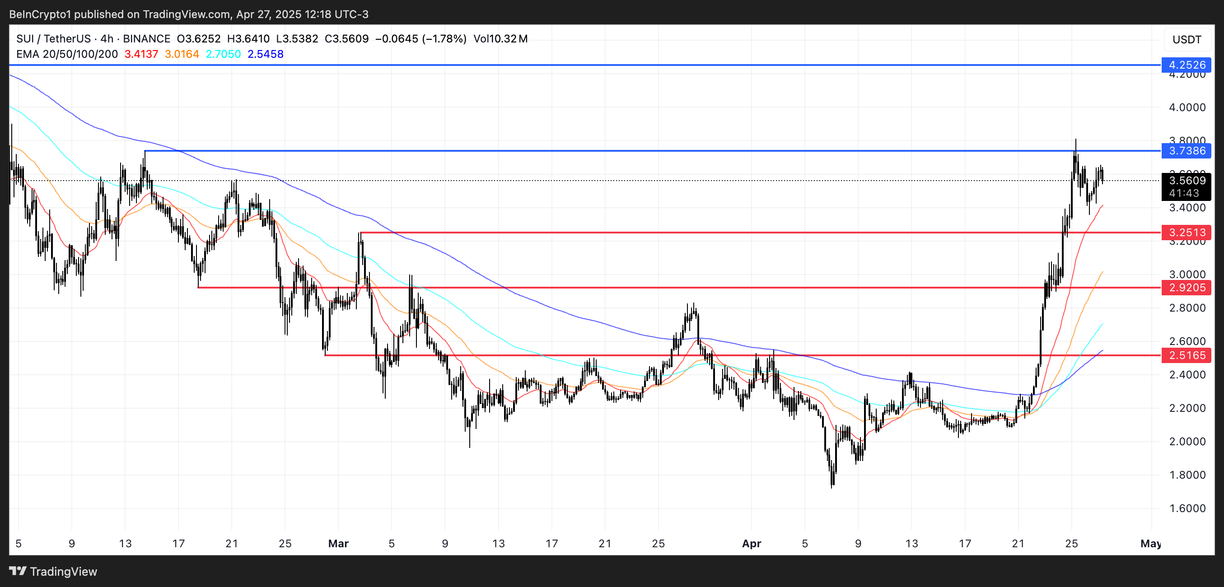Click the blue EMA value 2.5458

[266, 54]
